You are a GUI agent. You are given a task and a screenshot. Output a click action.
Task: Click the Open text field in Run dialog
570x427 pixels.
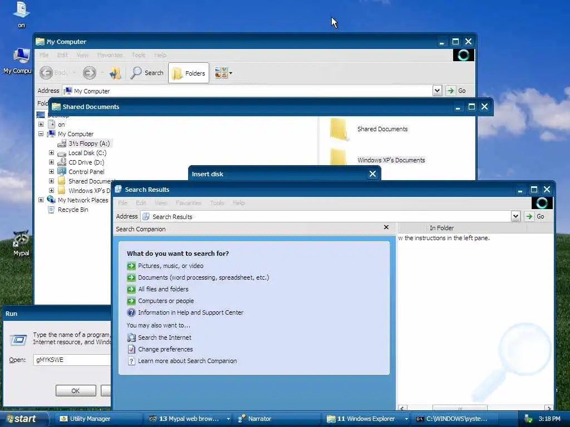[x=72, y=360]
